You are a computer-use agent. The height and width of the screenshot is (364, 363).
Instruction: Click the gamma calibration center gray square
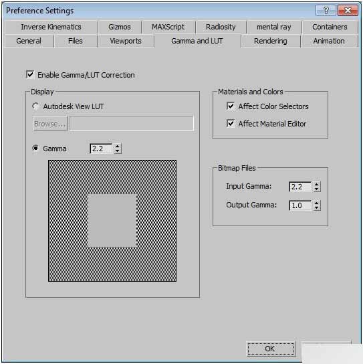pyautogui.click(x=112, y=221)
